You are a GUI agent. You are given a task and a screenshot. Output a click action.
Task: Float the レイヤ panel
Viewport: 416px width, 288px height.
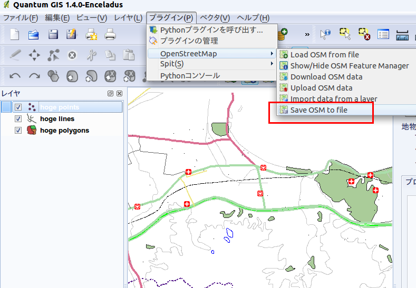pyautogui.click(x=110, y=93)
